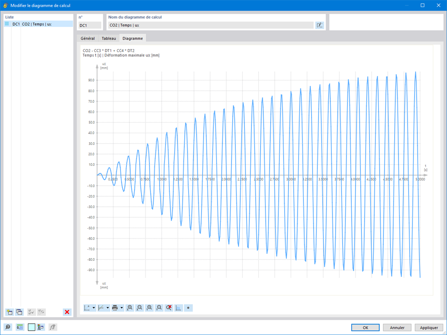Click the Annuler button
The height and width of the screenshot is (335, 447).
point(397,328)
